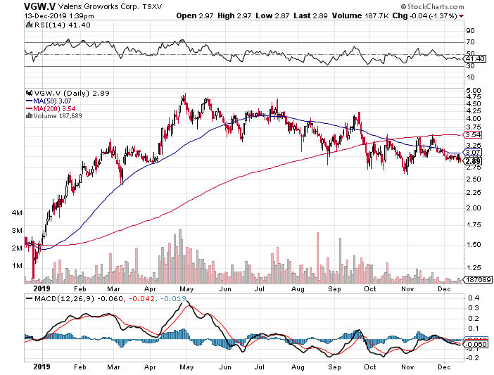This screenshot has width=494, height=375.
Task: Click the RSI mountain icon beside RSI(14)
Action: (29, 25)
